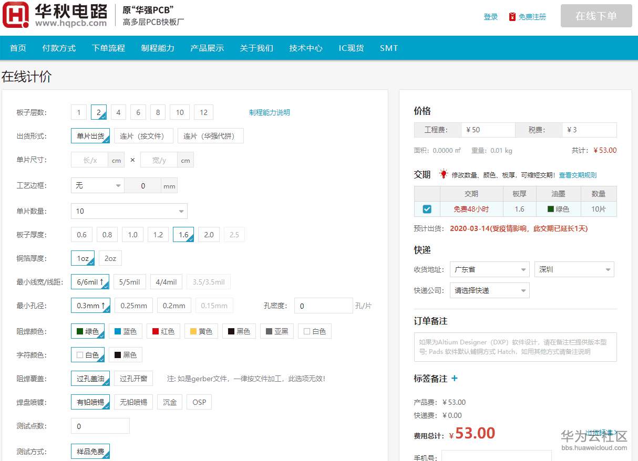Screen dimensions: 638x461
Task: Click the red lightbulb tip icon near 交期
Action: point(444,174)
